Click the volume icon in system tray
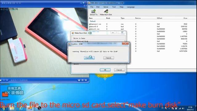This screenshot has width=197, height=111. point(183,108)
